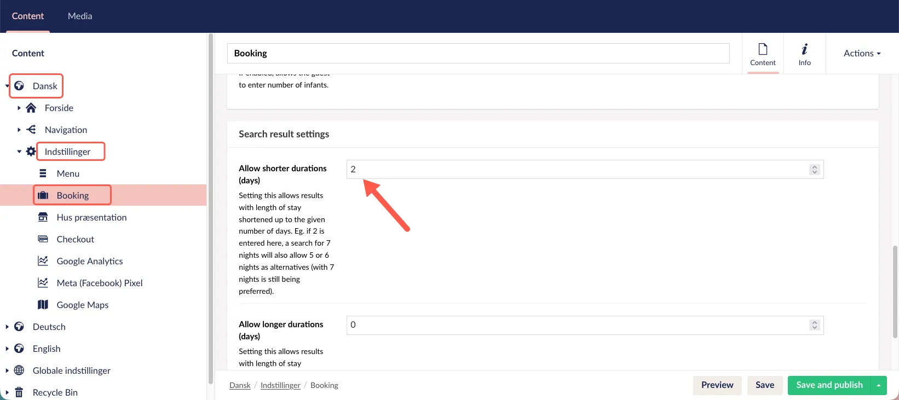Collapse the Indstillinger tree node

[19, 152]
